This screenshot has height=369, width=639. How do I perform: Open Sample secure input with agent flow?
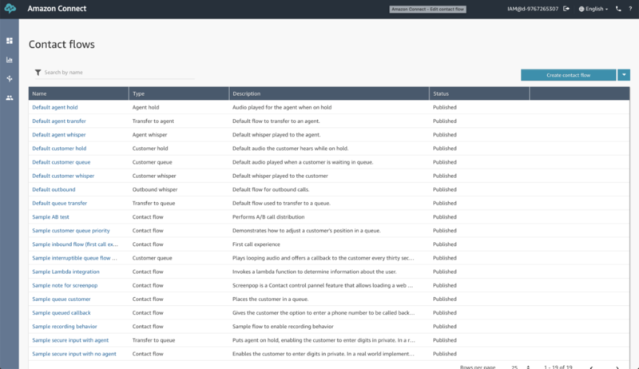[x=70, y=340]
